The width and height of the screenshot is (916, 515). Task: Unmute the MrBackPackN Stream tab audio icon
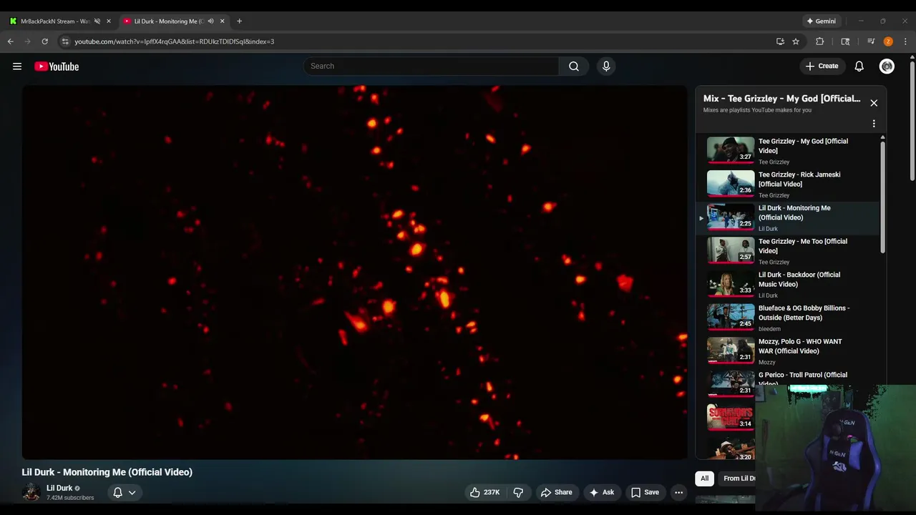click(97, 21)
